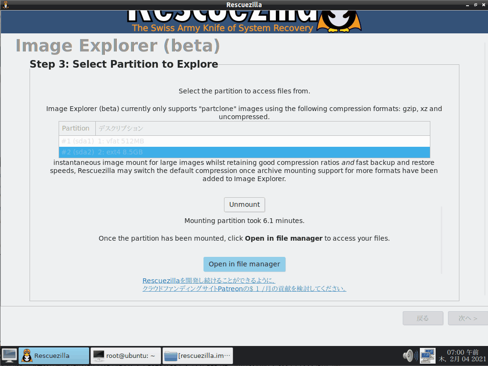Switch to rescuezilla.im file manager in taskbar
The width and height of the screenshot is (488, 366).
click(198, 356)
